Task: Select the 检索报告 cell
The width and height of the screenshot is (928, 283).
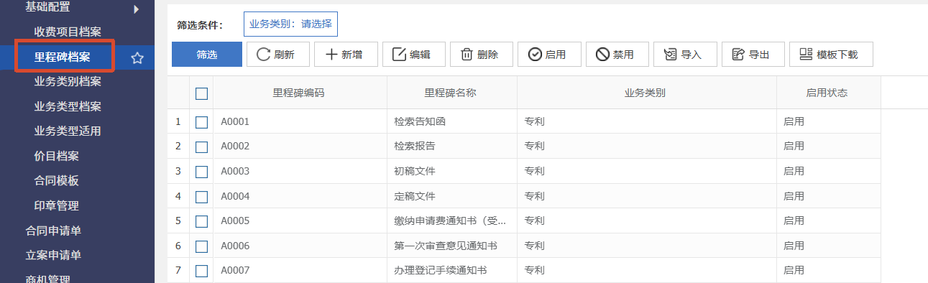Action: [x=451, y=147]
